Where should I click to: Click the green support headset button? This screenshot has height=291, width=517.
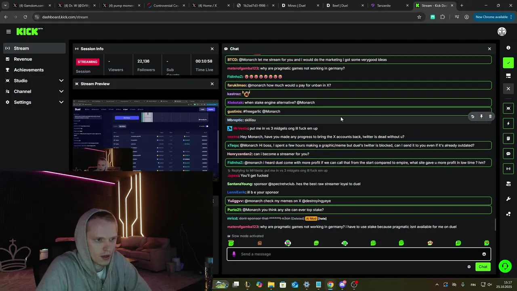pyautogui.click(x=505, y=266)
